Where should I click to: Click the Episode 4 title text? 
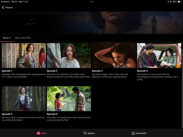(x=142, y=71)
